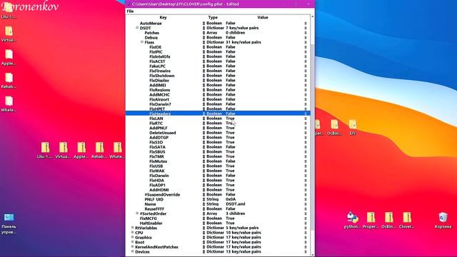Click the type arrows icon on Name row
The image size is (457, 257).
[x=204, y=204]
